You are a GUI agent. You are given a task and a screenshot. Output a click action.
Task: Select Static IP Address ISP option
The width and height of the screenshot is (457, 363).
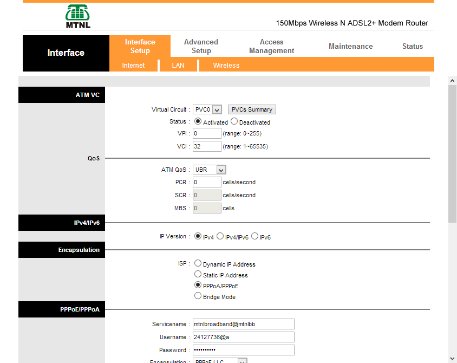coord(198,274)
